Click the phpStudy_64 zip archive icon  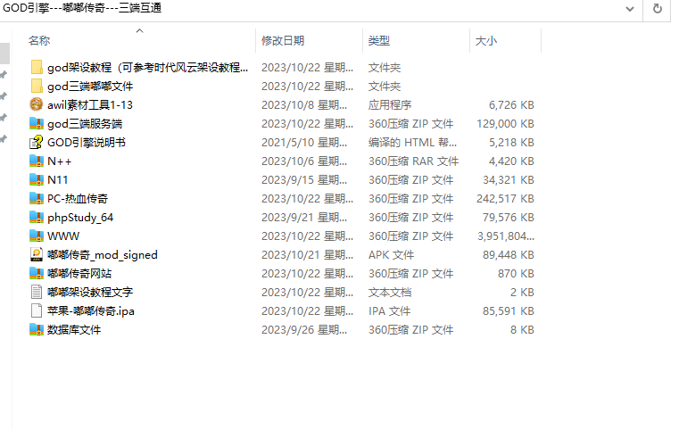coord(37,217)
